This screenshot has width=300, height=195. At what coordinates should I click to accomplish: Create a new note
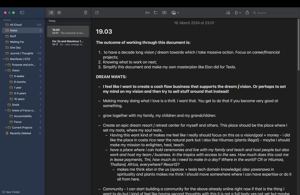[97, 12]
